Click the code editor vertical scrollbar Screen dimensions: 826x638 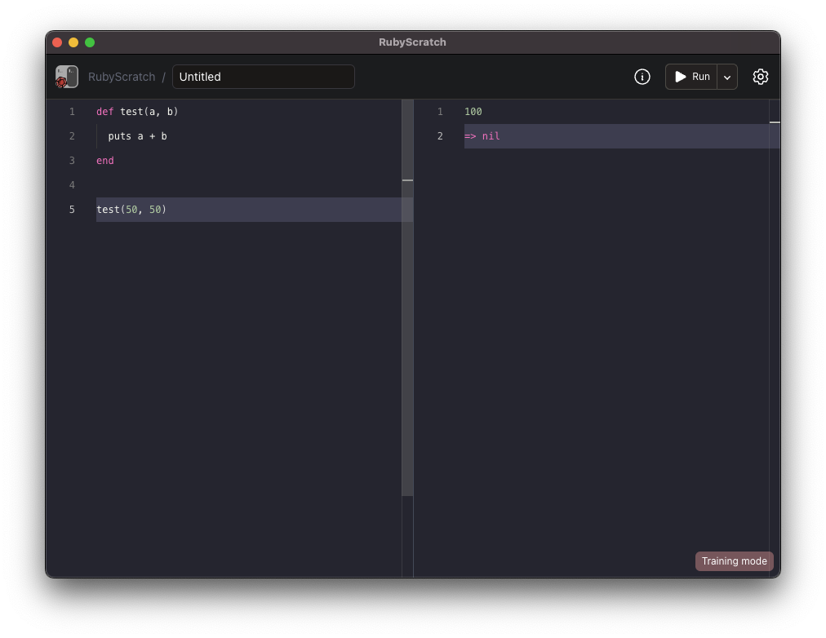coord(407,298)
